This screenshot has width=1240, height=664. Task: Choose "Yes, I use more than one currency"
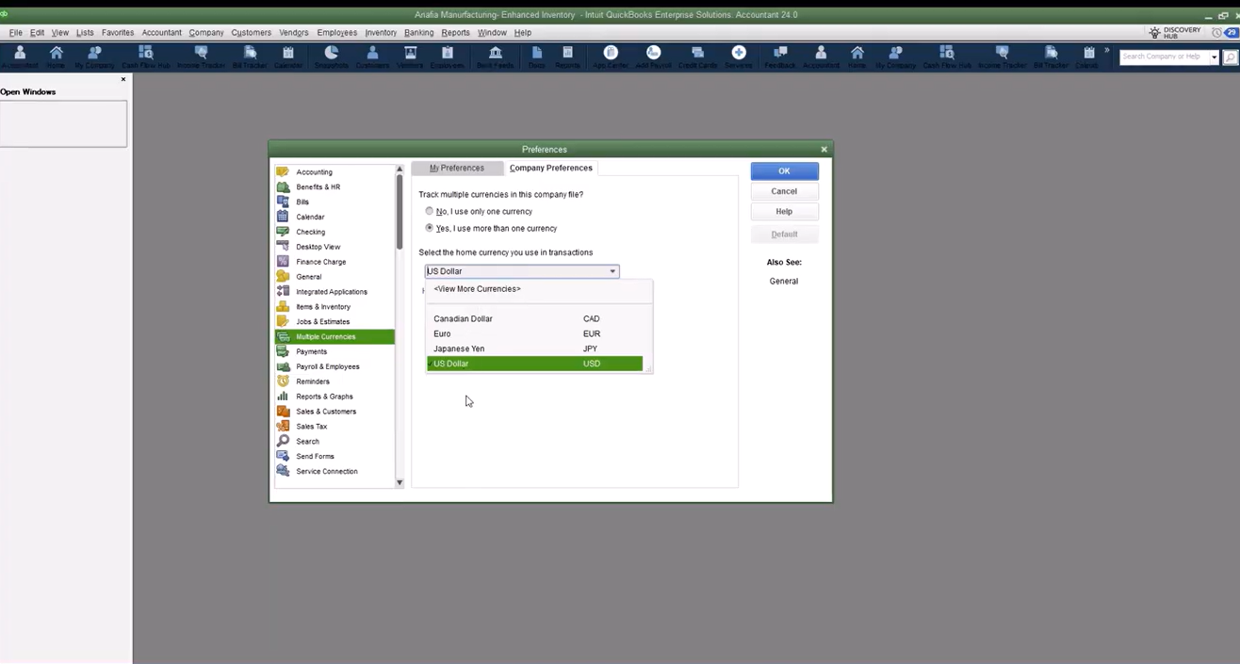[430, 229]
